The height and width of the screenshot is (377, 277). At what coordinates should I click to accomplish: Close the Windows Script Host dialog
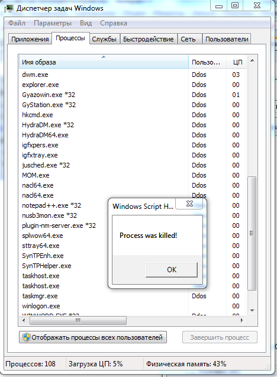click(189, 204)
